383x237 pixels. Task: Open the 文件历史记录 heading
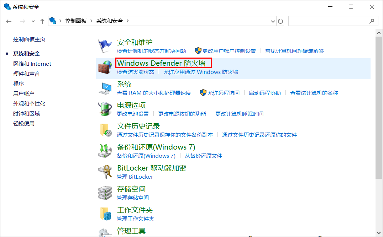tap(138, 126)
